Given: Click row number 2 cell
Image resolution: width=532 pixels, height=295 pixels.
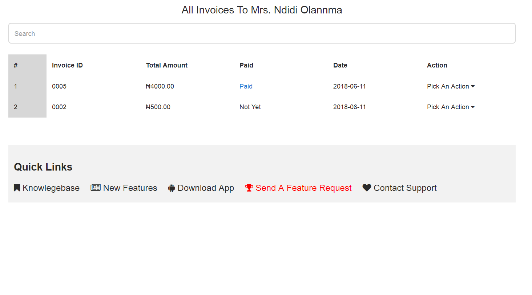Looking at the screenshot, I should pyautogui.click(x=16, y=107).
